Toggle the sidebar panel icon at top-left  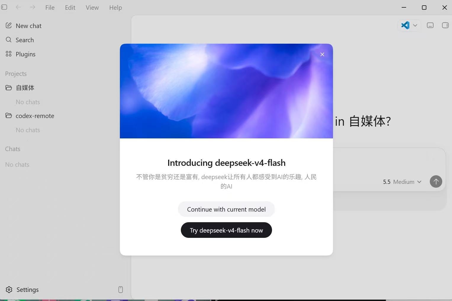click(x=4, y=7)
